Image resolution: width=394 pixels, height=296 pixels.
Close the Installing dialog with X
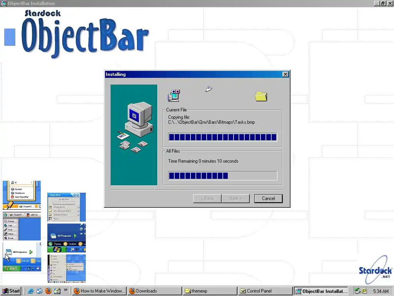[285, 74]
